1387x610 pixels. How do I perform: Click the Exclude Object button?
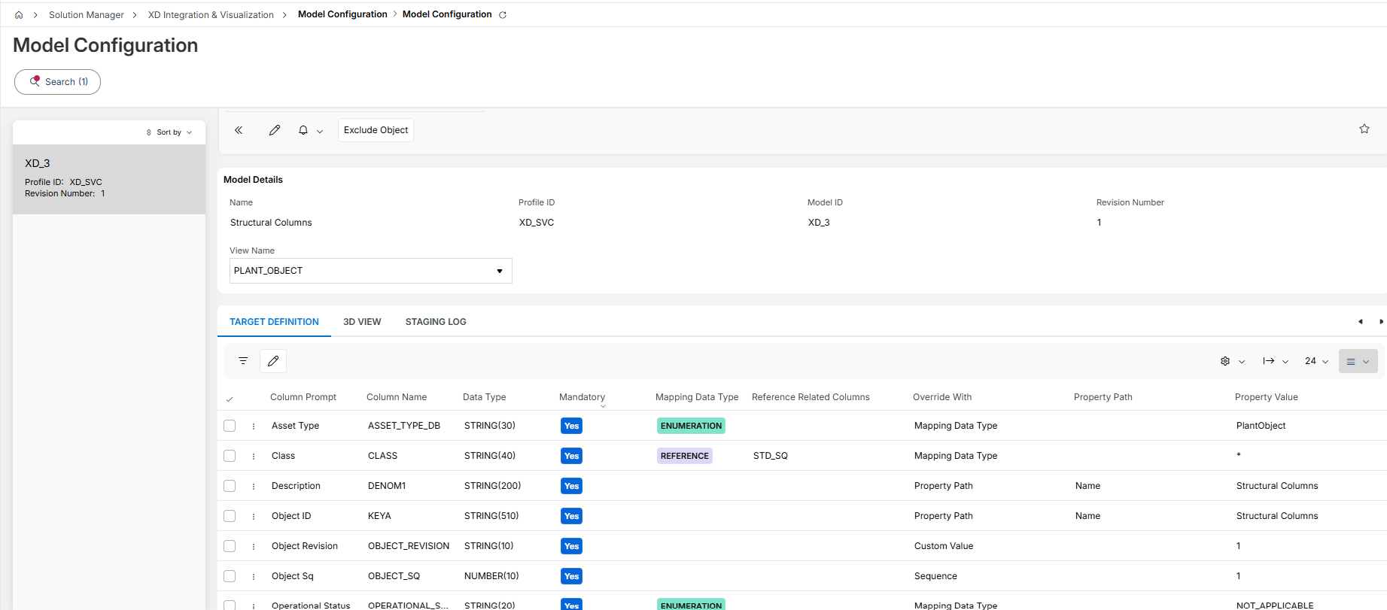[376, 130]
